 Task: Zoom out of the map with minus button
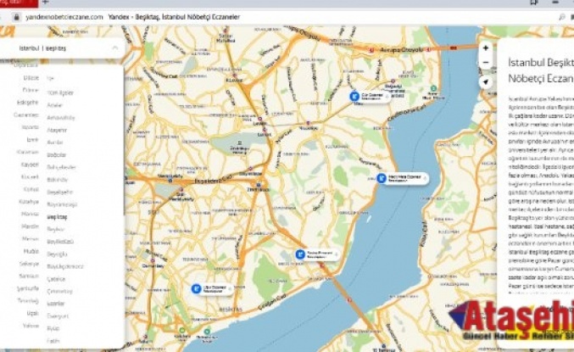[486, 62]
